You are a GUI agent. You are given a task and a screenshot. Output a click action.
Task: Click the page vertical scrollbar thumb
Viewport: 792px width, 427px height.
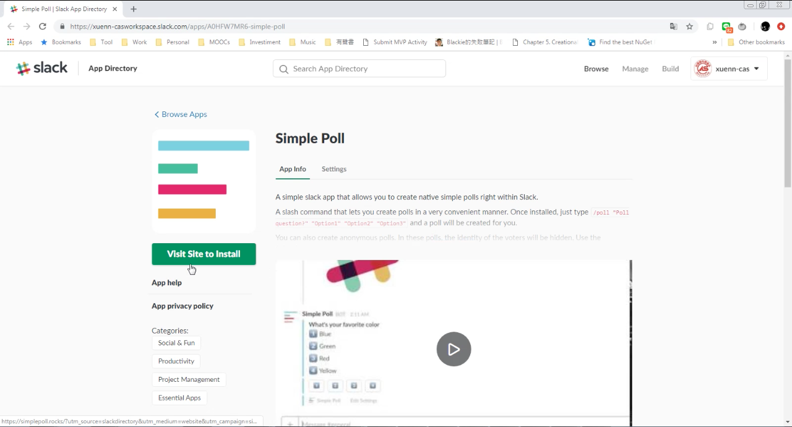788,123
